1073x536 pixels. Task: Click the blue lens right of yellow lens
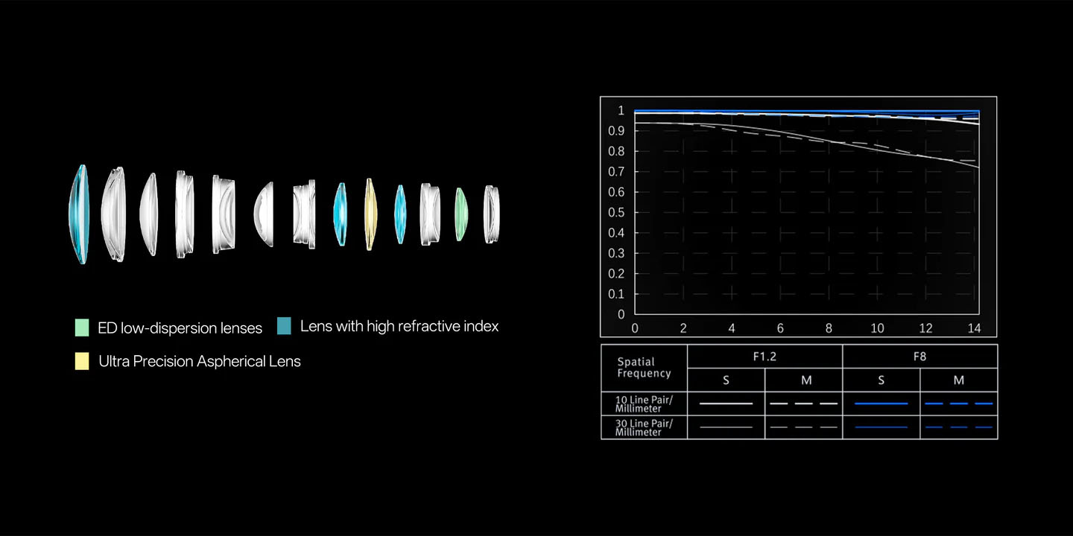[x=400, y=215]
